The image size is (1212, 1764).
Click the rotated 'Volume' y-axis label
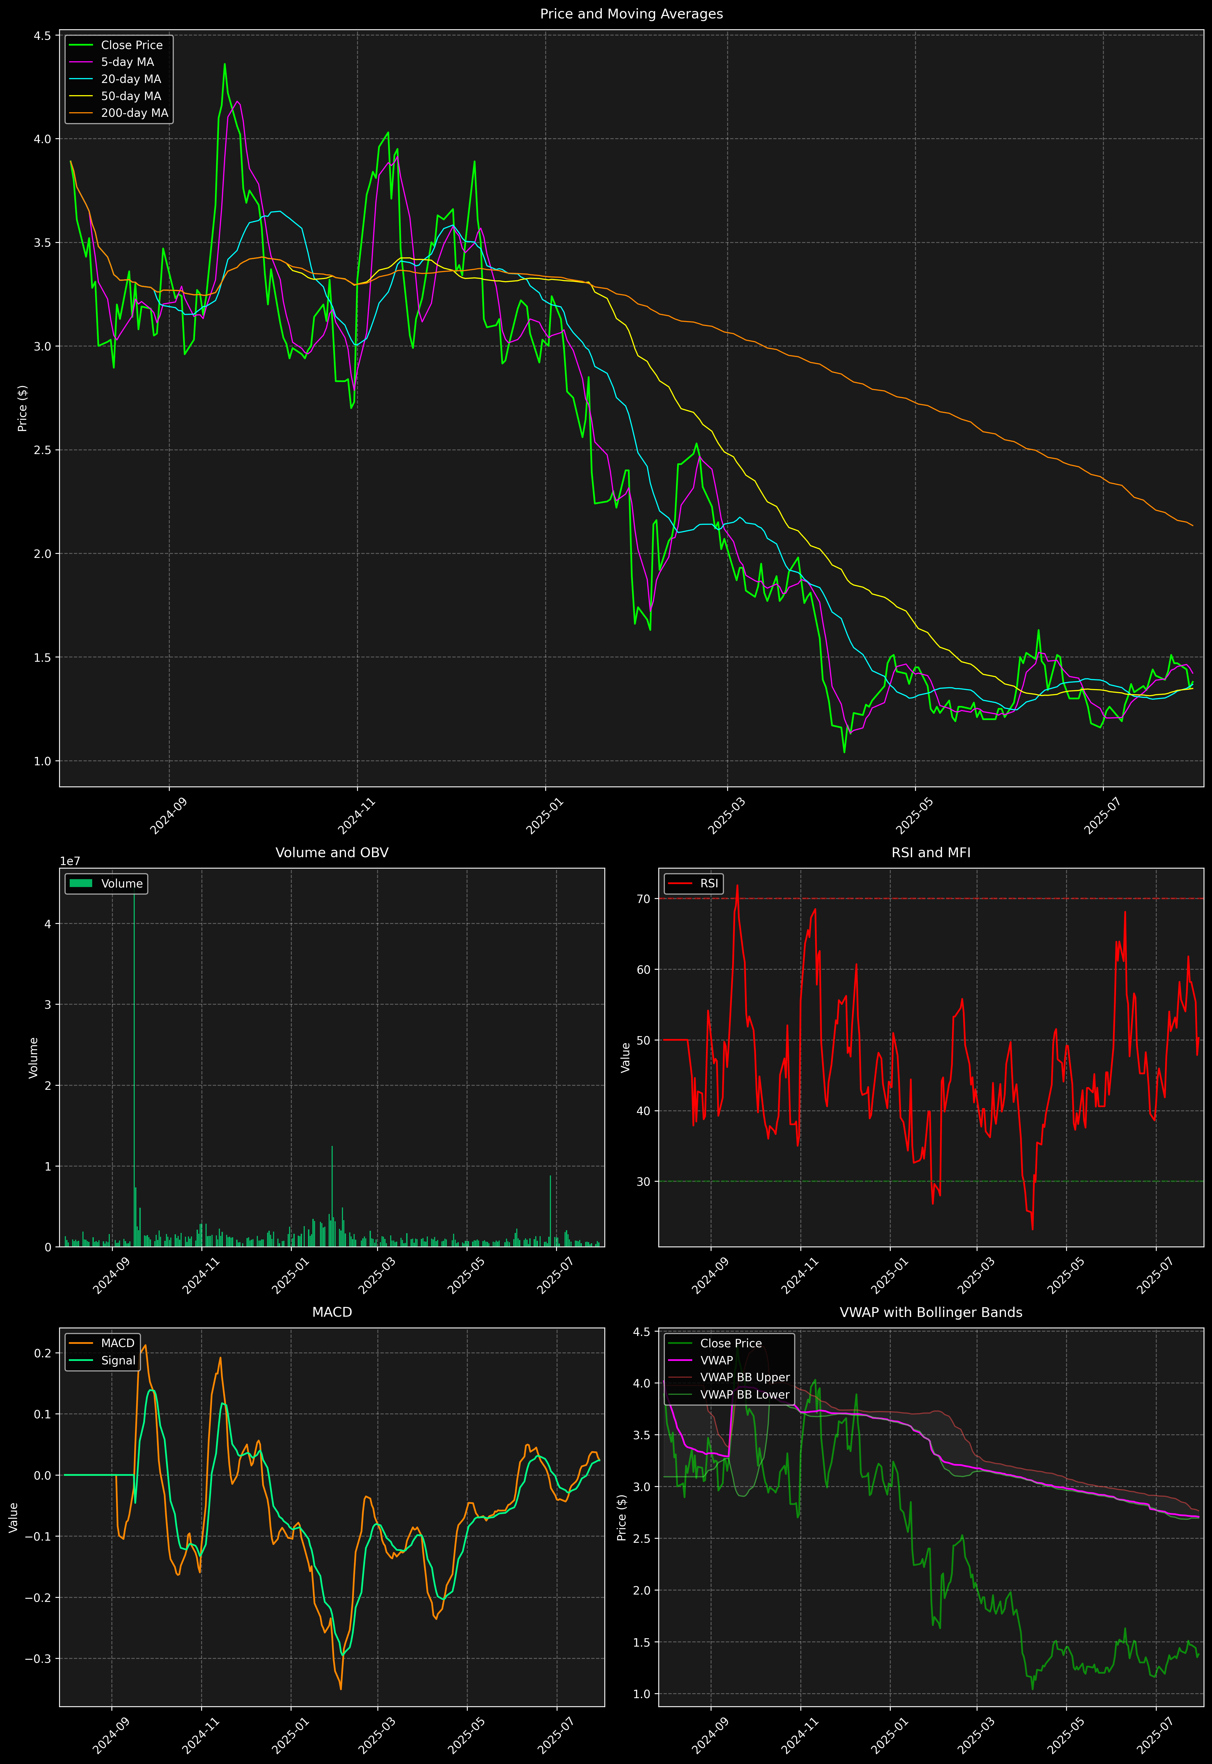tap(33, 1057)
